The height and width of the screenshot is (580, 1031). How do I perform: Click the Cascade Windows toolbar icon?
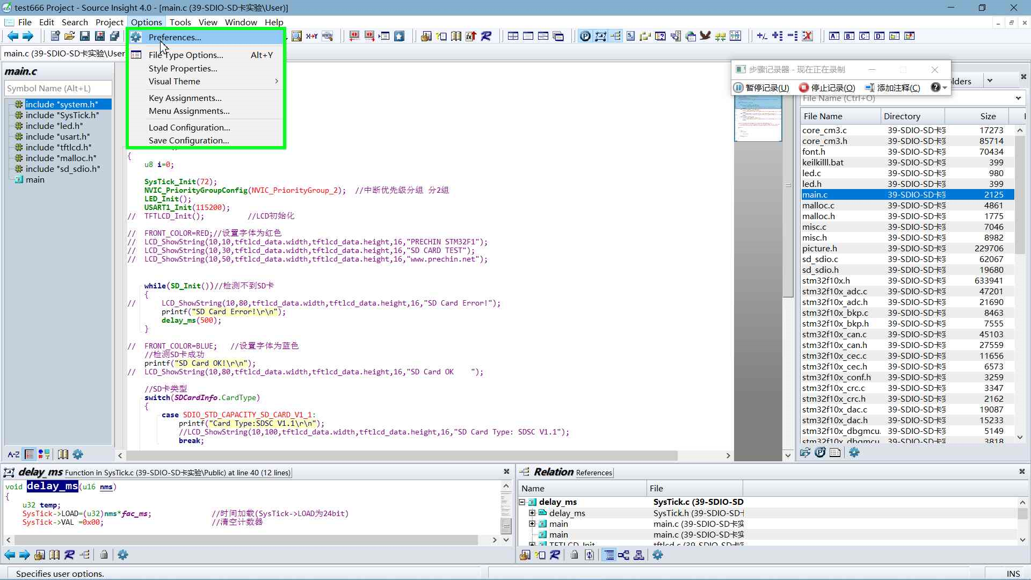tap(558, 36)
